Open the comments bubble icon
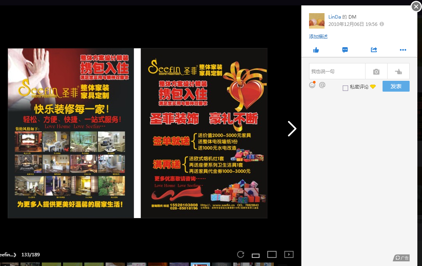422x266 pixels. 345,50
